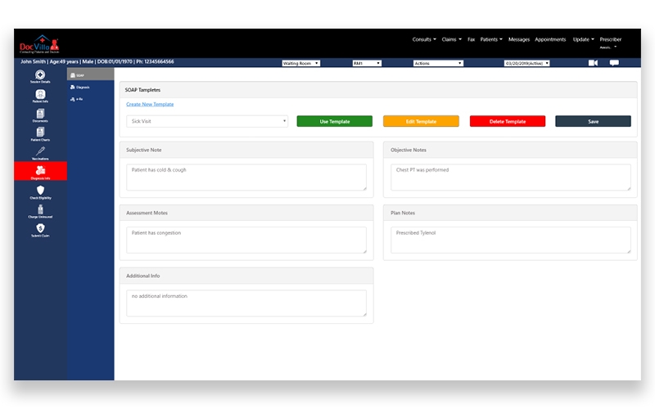Open Check Eligibility shield icon
This screenshot has width=655, height=409.
40,192
